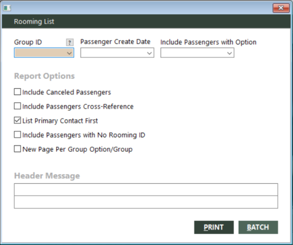293x245 pixels.
Task: Enable New Page Per Group Option/Group
Action: 17,149
